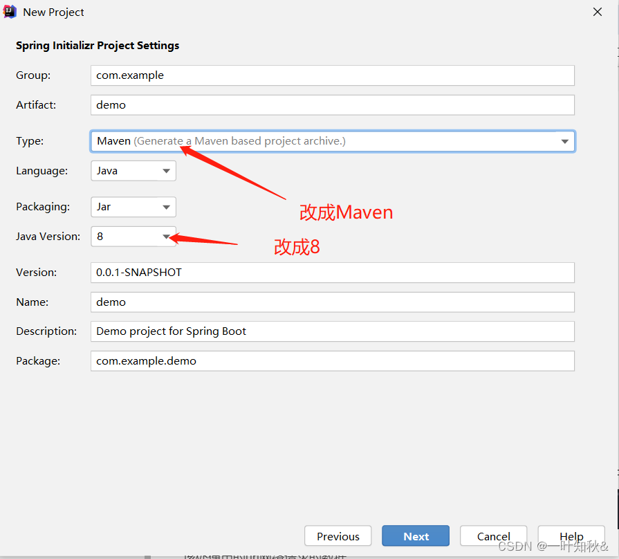
Task: Click the Type label
Action: (x=30, y=141)
